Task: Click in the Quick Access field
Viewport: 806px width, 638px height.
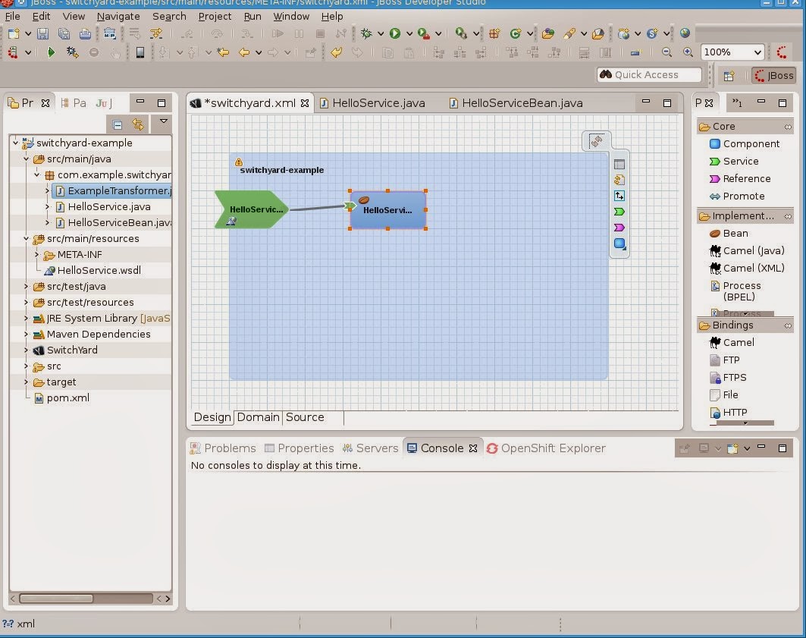Action: click(x=649, y=74)
